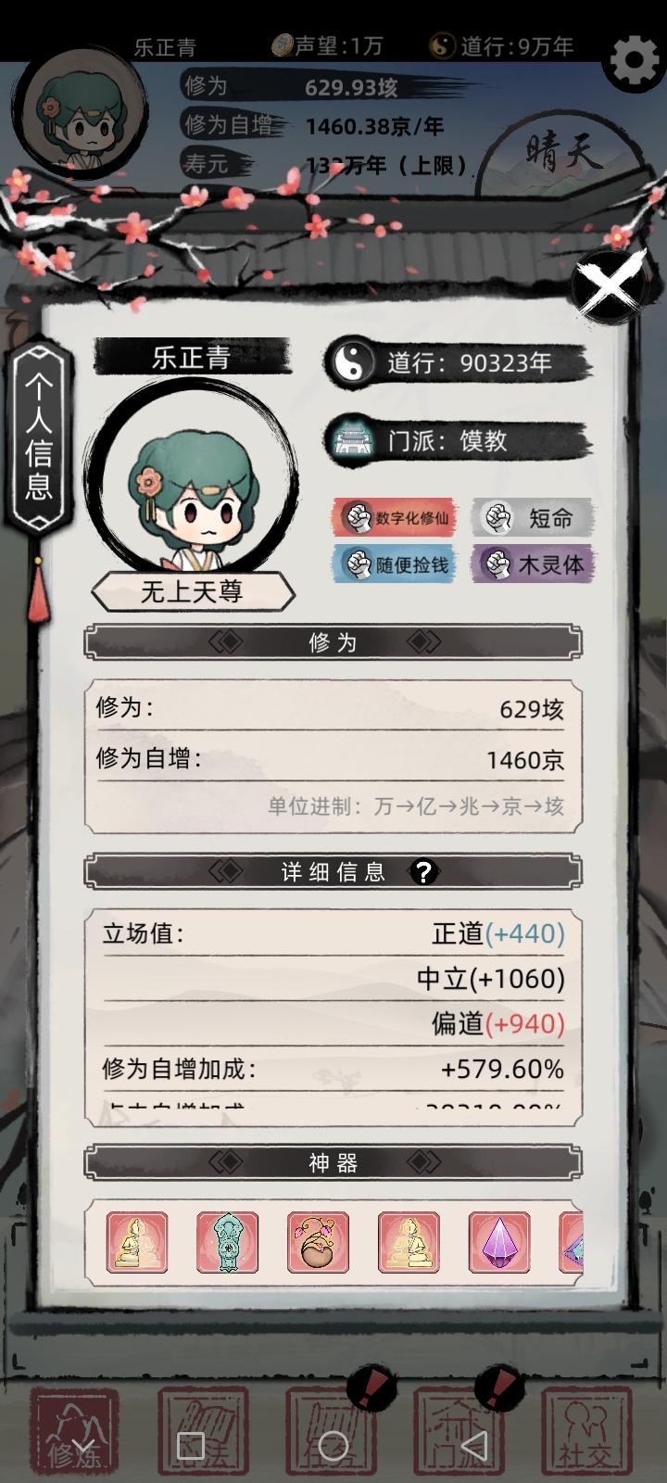Tap the 门派 temple icon
The height and width of the screenshot is (1483, 667).
pyautogui.click(x=351, y=440)
